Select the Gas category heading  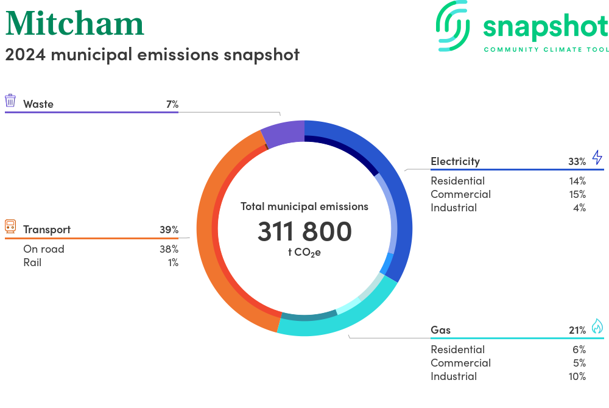440,330
